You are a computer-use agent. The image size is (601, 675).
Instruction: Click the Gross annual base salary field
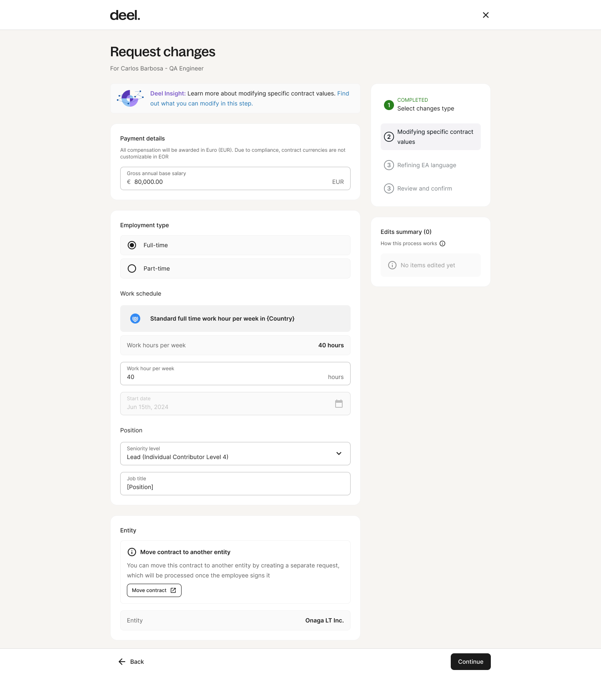[x=235, y=178]
